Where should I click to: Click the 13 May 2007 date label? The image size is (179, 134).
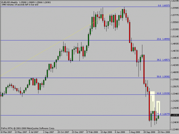[21, 132]
